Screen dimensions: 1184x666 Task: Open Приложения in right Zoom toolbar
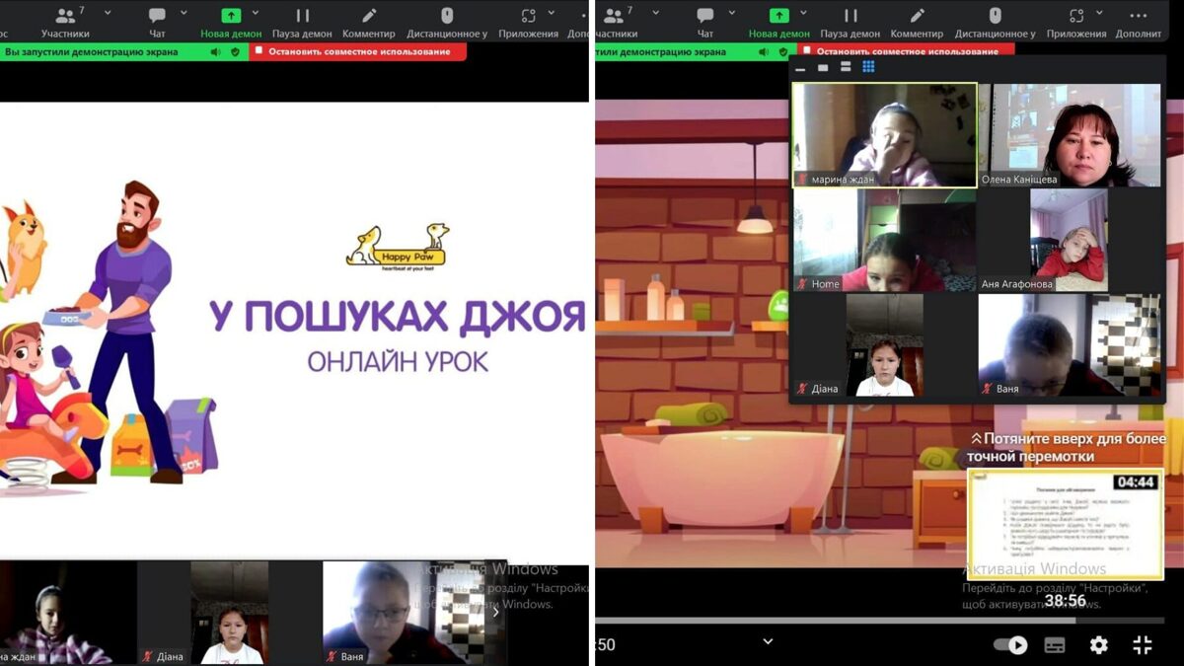coord(1076,22)
